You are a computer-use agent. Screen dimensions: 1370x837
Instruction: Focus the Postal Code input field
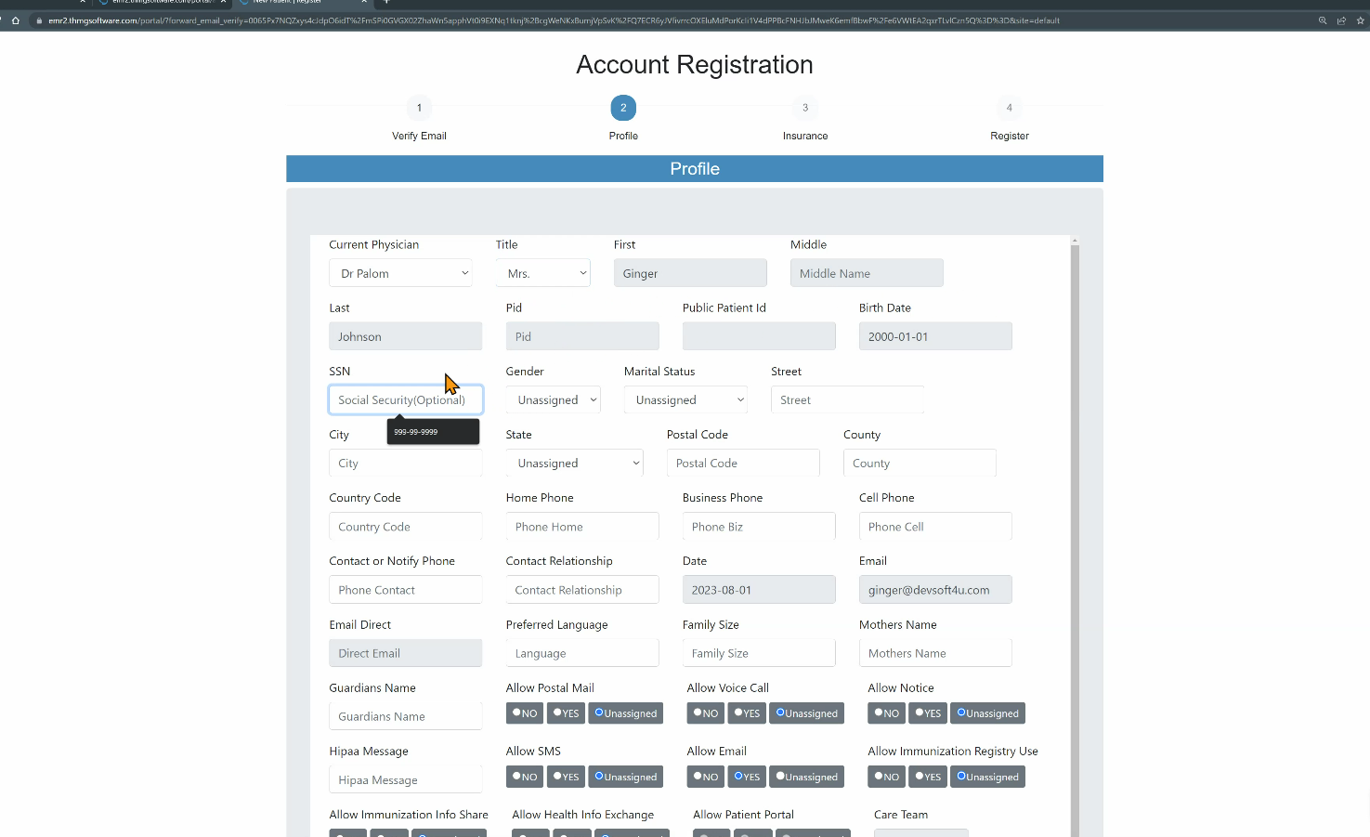tap(743, 464)
